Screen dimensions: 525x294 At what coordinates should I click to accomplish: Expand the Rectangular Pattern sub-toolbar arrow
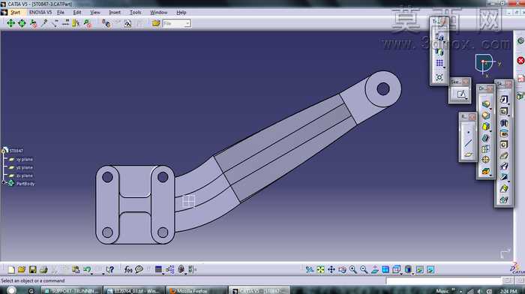[444, 67]
